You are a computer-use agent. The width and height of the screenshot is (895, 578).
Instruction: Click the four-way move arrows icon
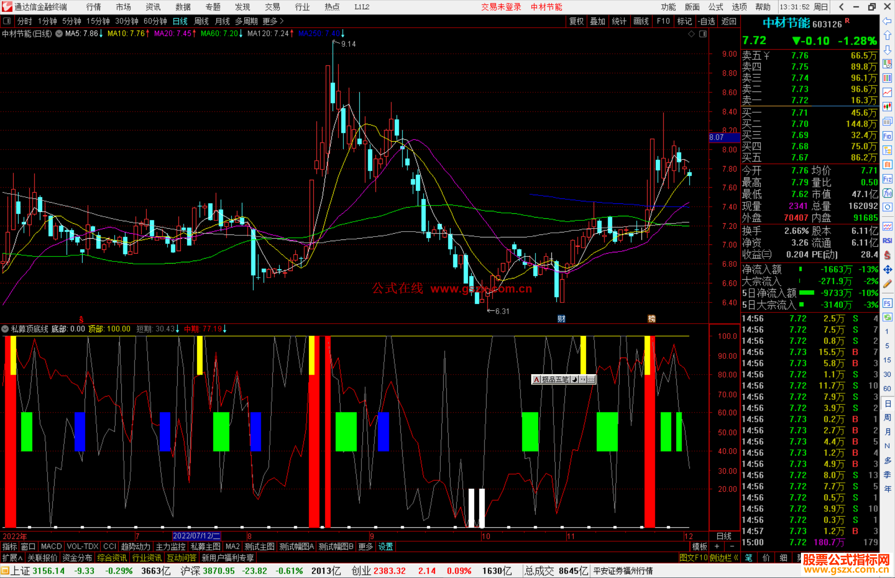[x=887, y=270]
